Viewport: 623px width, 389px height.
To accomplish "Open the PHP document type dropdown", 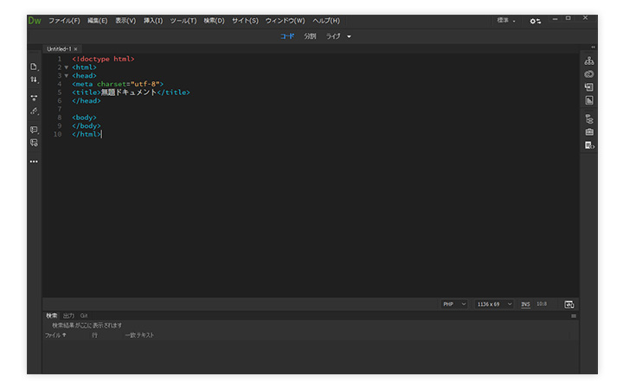I will (454, 304).
